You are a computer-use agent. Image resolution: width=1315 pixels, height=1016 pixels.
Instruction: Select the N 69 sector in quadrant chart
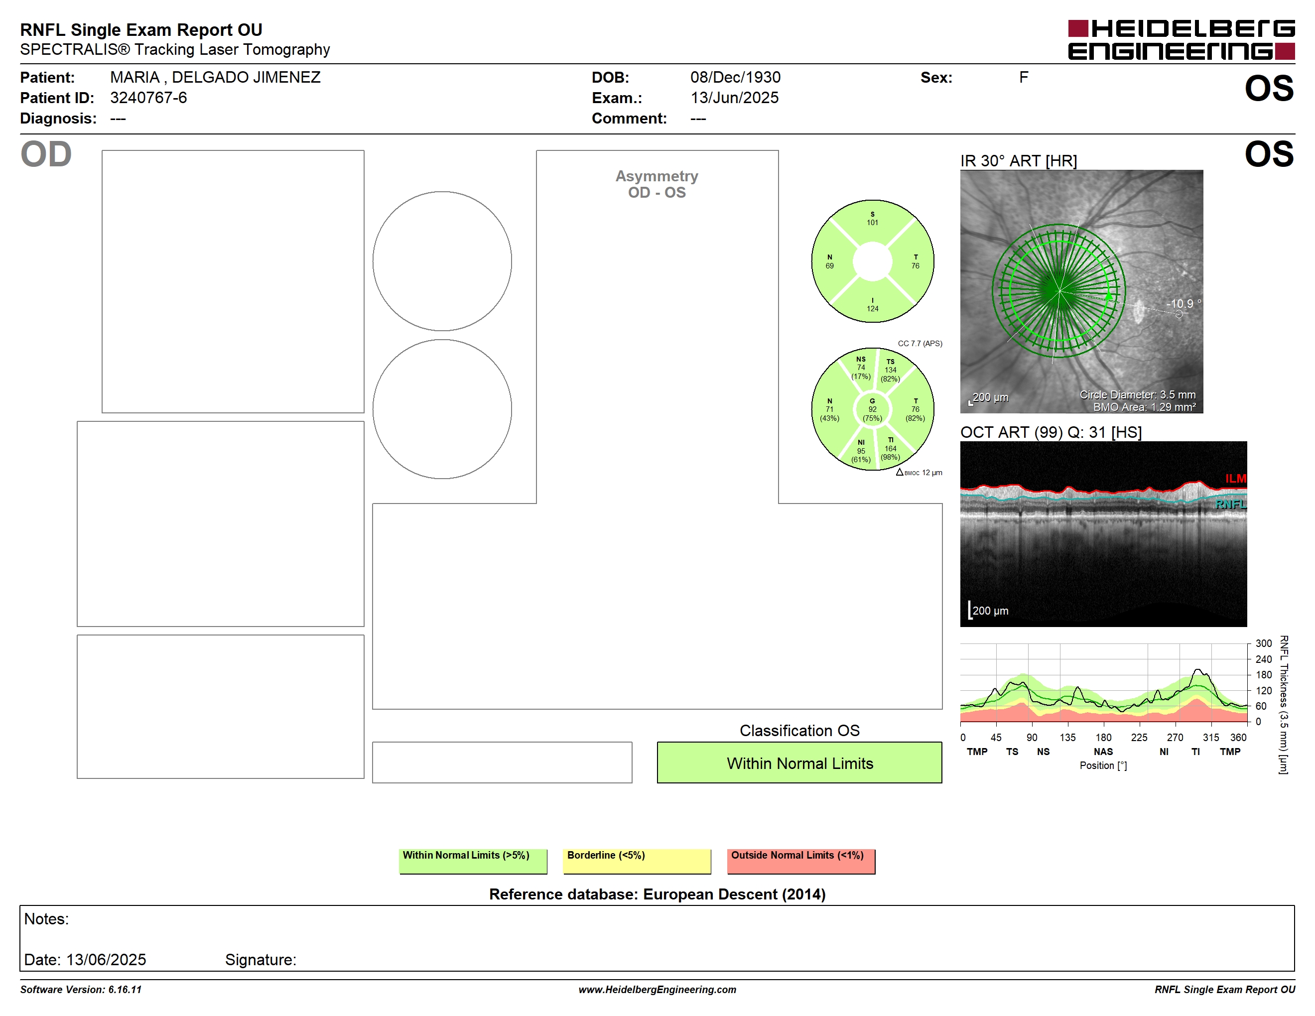click(830, 262)
